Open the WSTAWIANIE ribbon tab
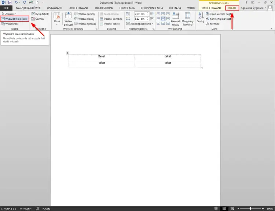Image resolution: width=275 pixels, height=211 pixels. pos(55,8)
